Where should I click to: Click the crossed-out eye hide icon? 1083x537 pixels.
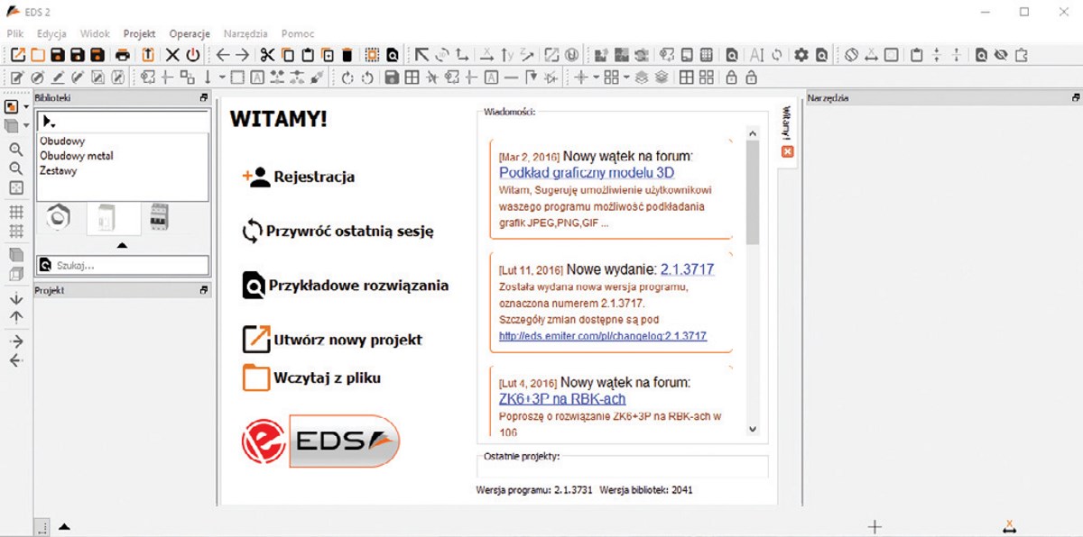(1001, 55)
